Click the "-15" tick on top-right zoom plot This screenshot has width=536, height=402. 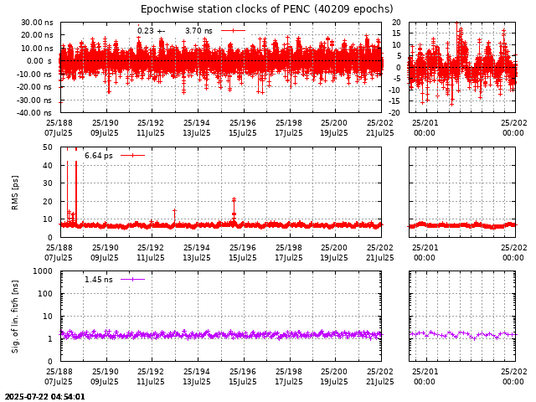[394, 101]
